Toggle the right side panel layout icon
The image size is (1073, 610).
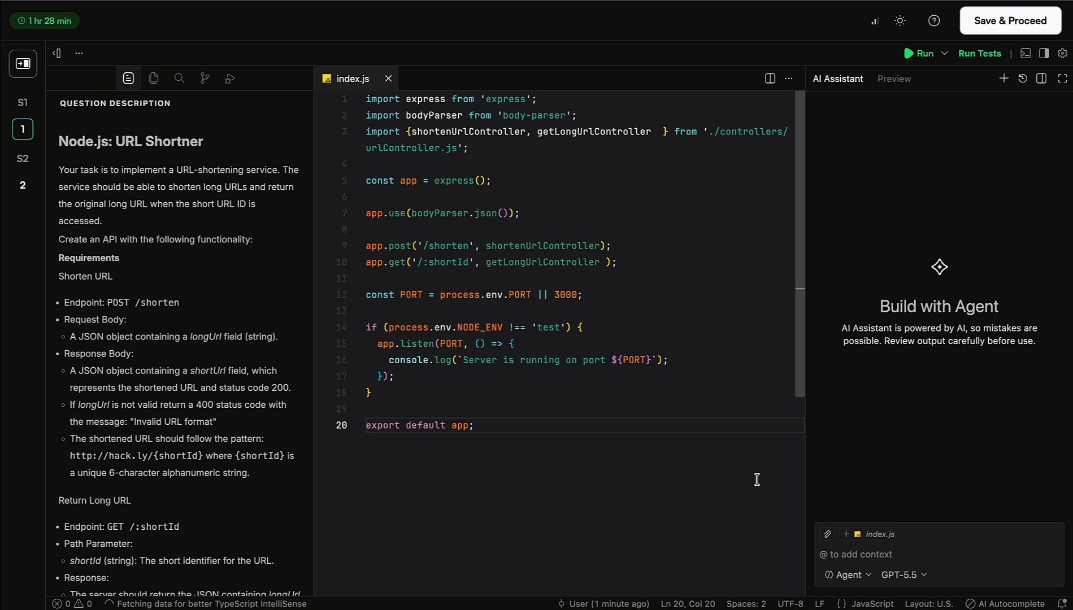click(x=1044, y=53)
